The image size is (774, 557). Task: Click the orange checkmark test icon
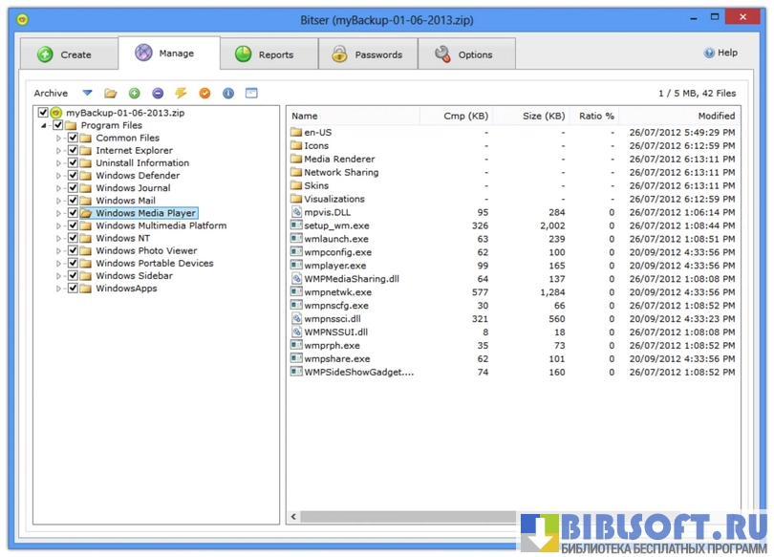204,94
